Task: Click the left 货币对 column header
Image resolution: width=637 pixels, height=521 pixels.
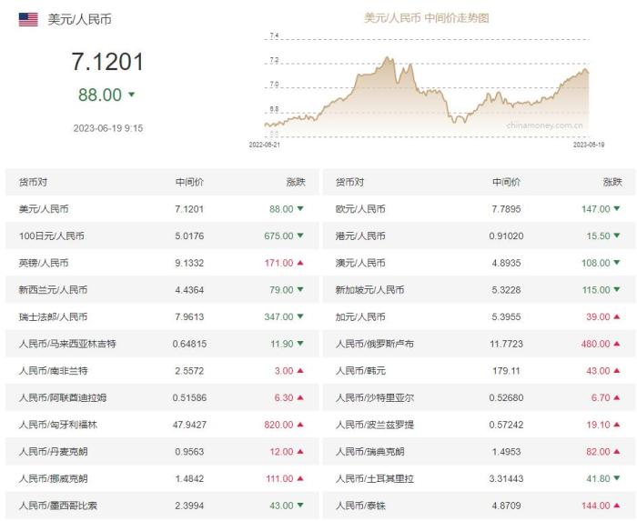Action: point(33,182)
